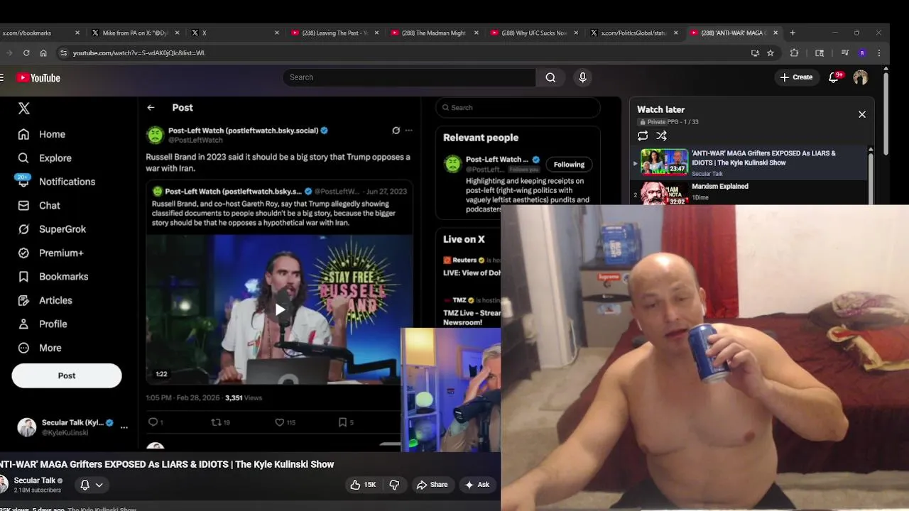Switch to the The Madman Might tab
The image size is (909, 511).
pos(433,33)
